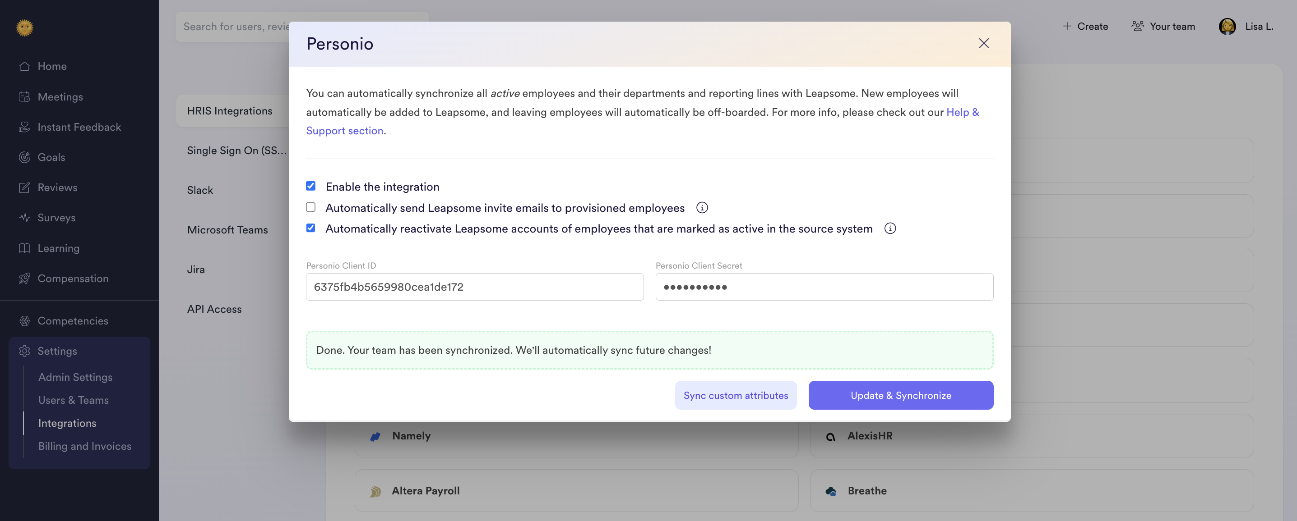Screen dimensions: 1297x521
Task: Click the Home house icon in sidebar
Action: [24, 66]
